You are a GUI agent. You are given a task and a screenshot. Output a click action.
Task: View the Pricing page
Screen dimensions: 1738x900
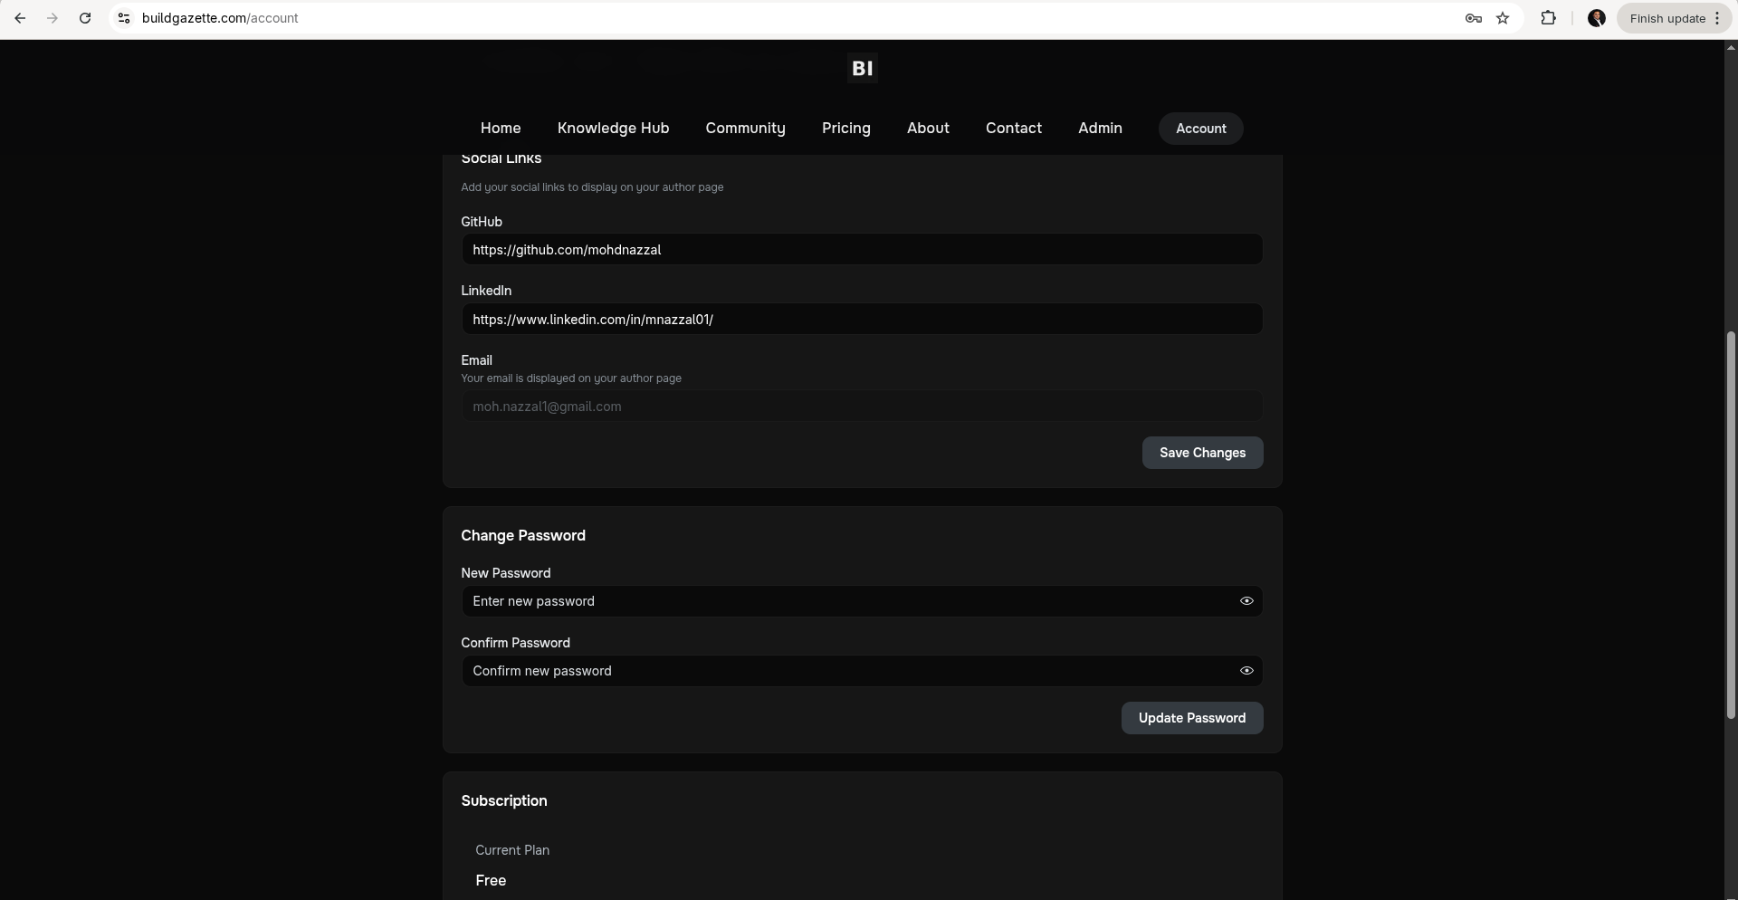[846, 129]
